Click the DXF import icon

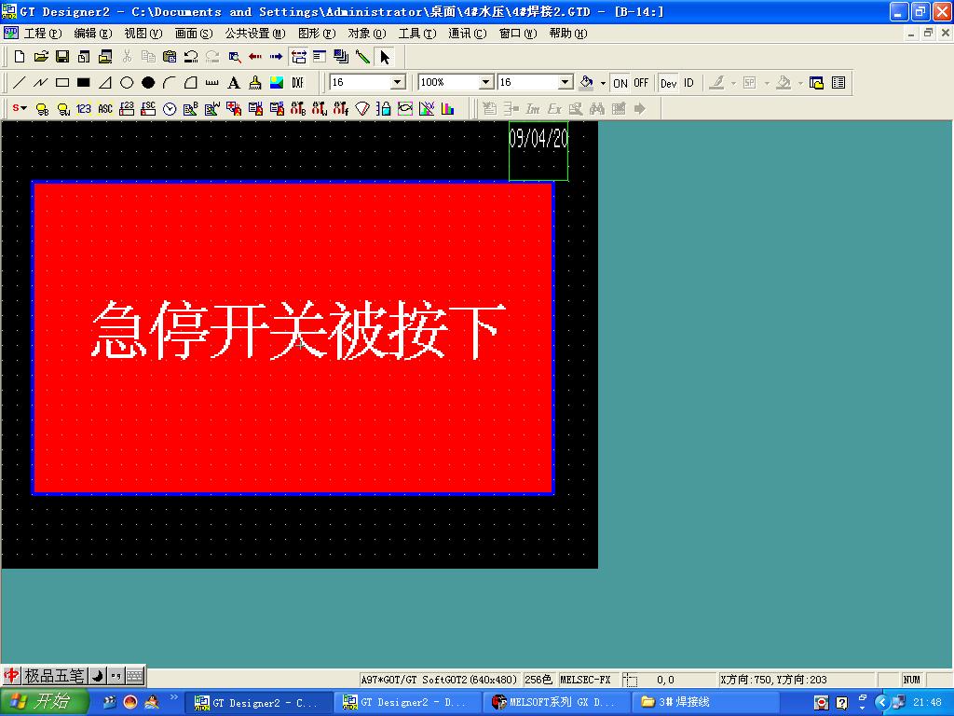coord(298,83)
